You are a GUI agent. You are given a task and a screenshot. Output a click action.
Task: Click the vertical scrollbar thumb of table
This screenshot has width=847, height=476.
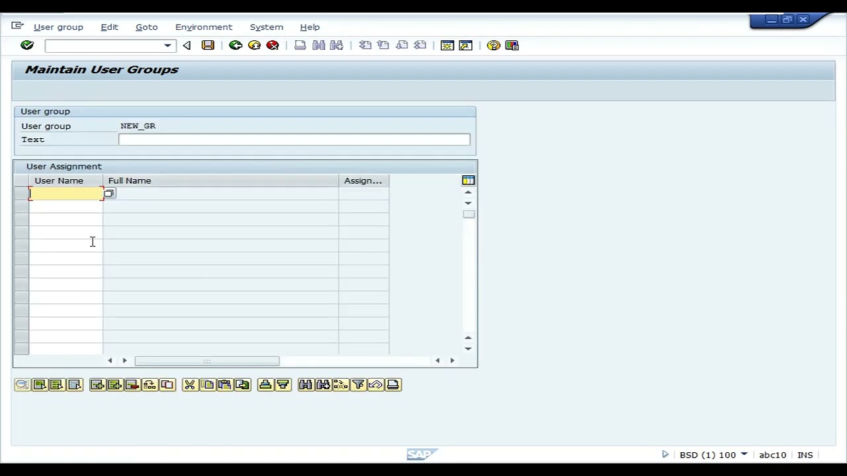click(x=468, y=214)
